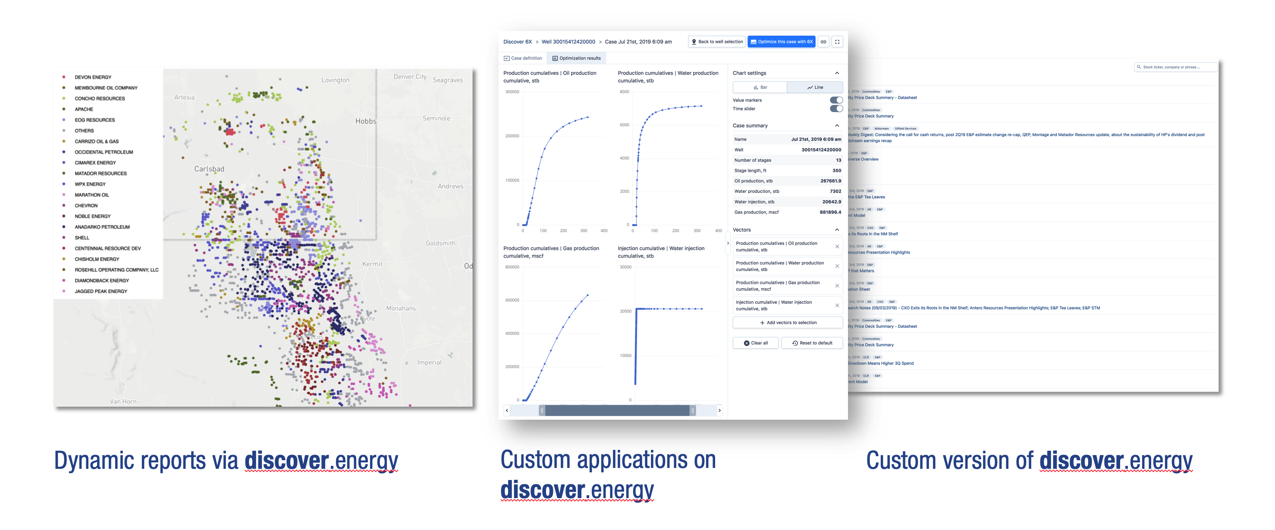Click the Water injection cumulative chart title
The image size is (1275, 530).
661,252
